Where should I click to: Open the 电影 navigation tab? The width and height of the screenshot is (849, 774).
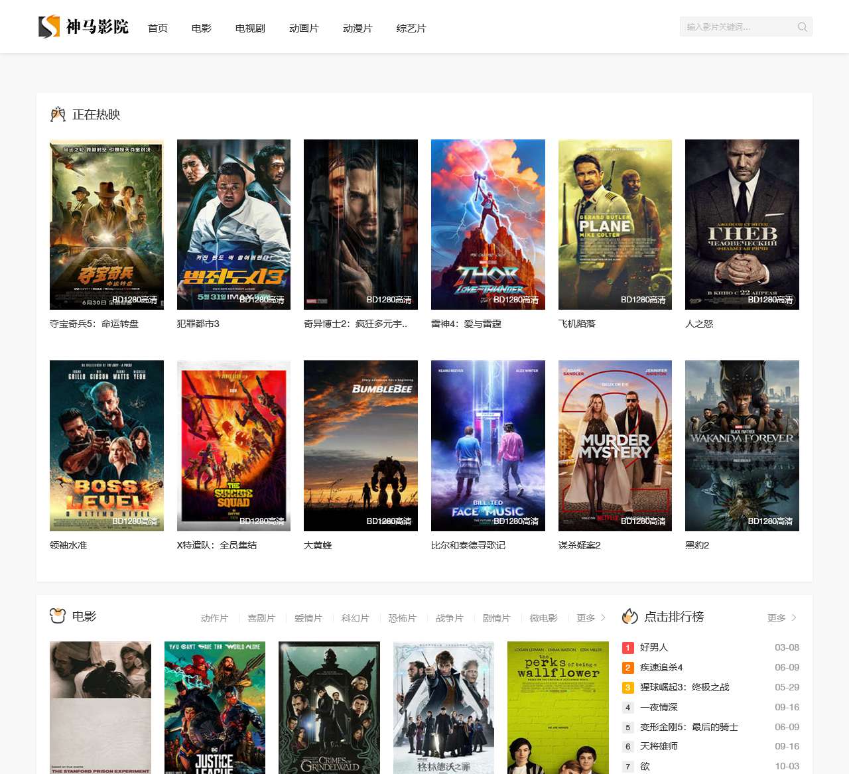tap(202, 28)
